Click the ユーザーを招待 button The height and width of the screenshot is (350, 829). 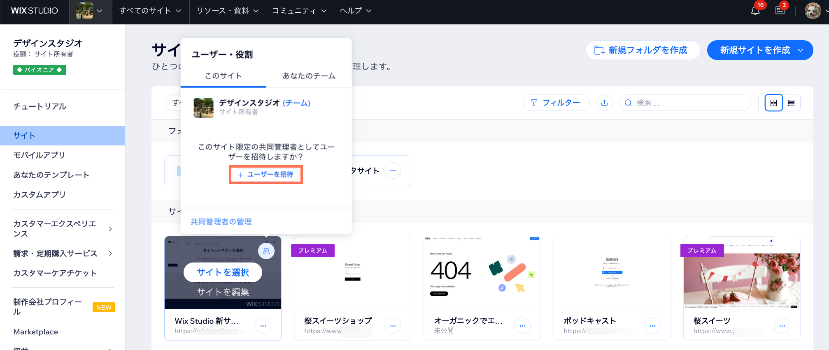[x=266, y=175]
